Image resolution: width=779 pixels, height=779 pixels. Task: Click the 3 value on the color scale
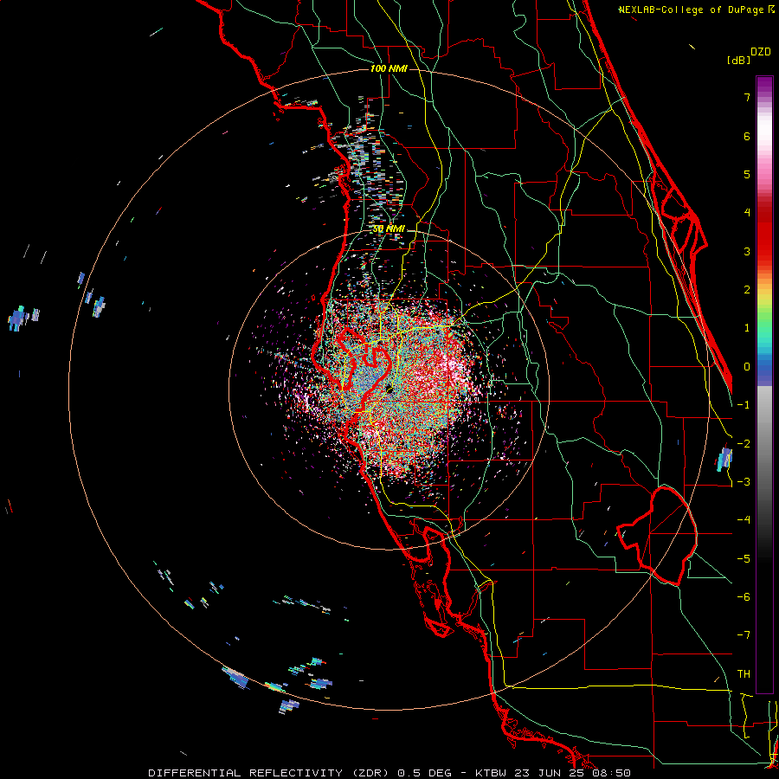(x=747, y=251)
